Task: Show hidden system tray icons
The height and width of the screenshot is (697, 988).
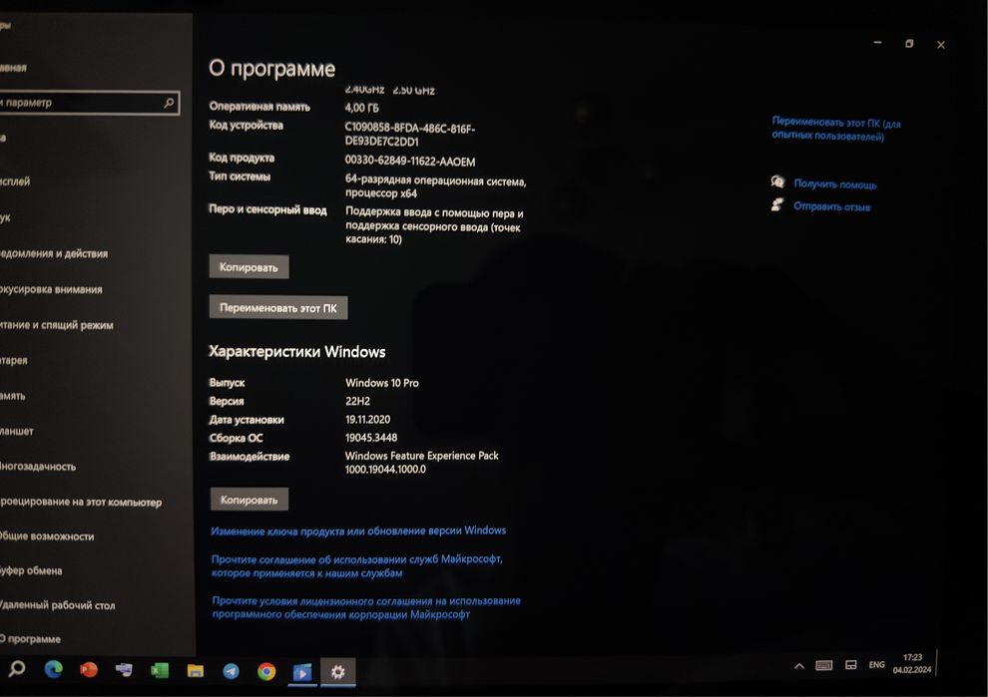Action: [x=799, y=666]
